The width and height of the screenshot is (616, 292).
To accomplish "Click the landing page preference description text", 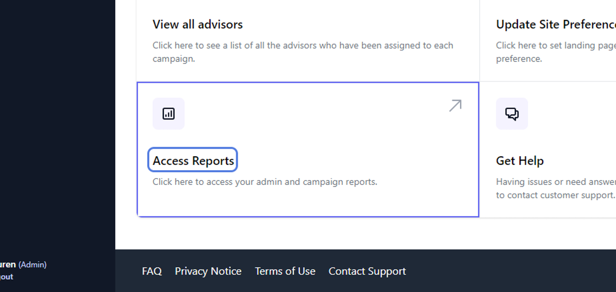I will tap(556, 52).
